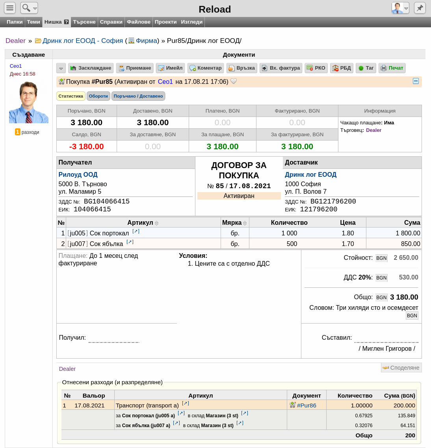Add a comment via Коментар button
431x448 pixels.
coord(206,68)
